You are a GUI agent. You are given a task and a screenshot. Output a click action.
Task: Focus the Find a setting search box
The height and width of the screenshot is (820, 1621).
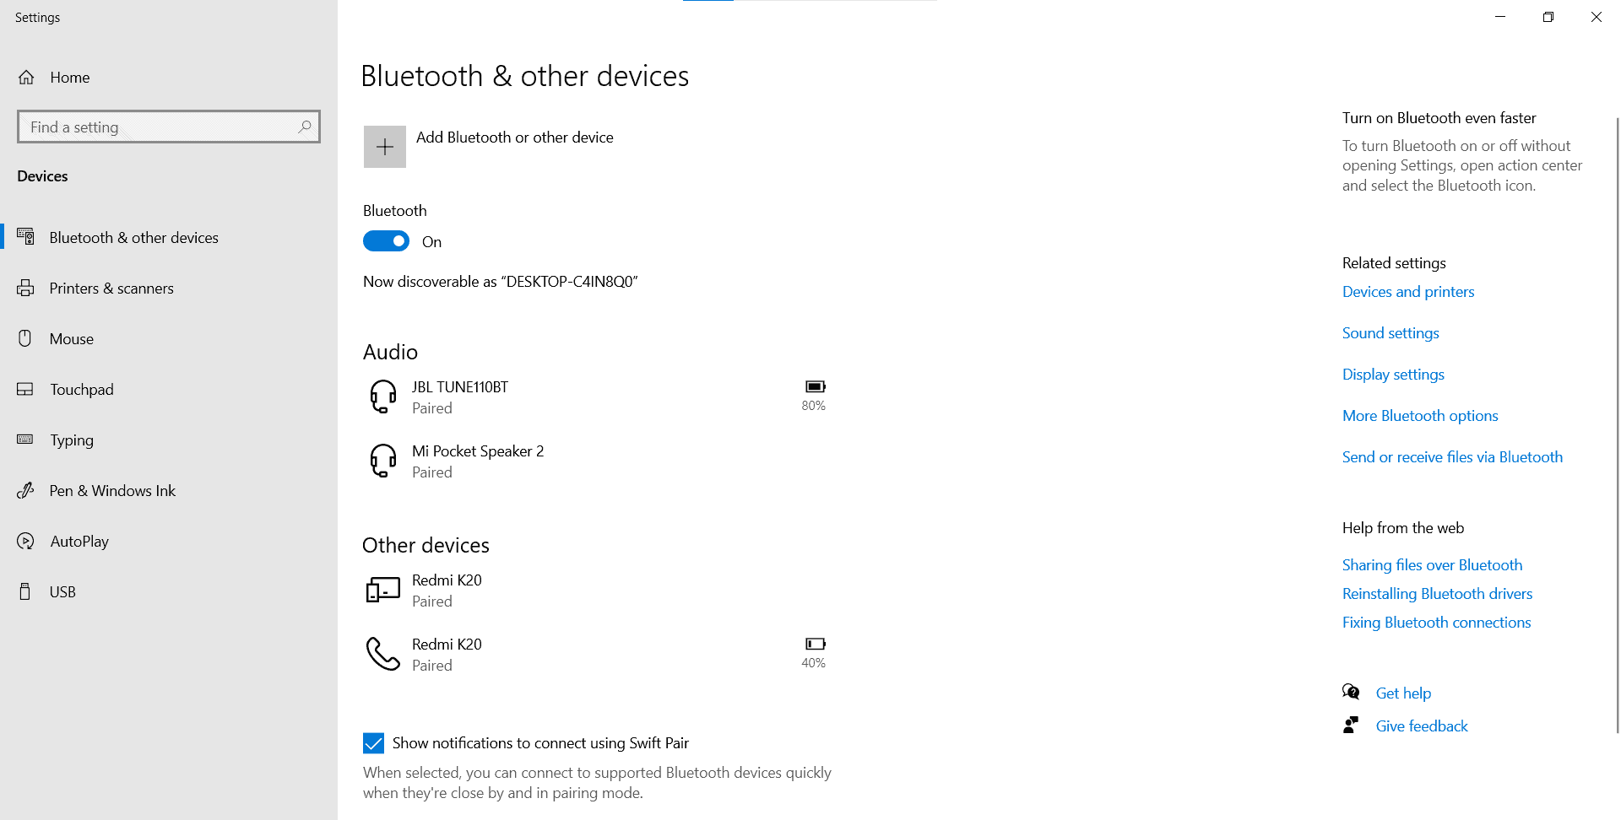click(x=160, y=127)
